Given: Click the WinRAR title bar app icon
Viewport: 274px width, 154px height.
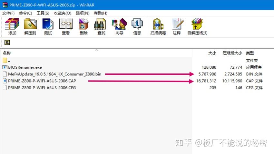Looking at the screenshot, I should 5,5.
